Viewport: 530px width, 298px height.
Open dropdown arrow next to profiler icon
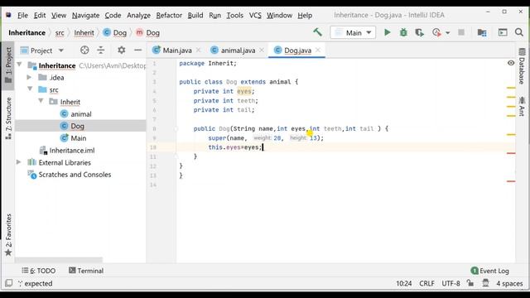coord(447,33)
